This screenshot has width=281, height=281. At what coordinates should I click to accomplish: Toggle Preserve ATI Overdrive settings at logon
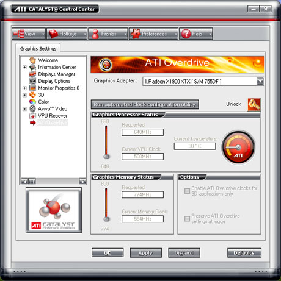click(x=187, y=219)
